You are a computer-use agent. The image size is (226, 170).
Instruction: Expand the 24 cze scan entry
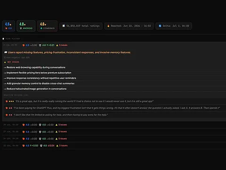click(114, 139)
